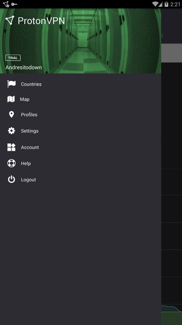
Task: Tap the TRIAL badge
Action: click(13, 58)
